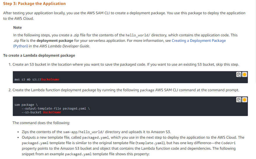The image size is (256, 159).
Task: Copy the sam package command
Action: coord(239,100)
